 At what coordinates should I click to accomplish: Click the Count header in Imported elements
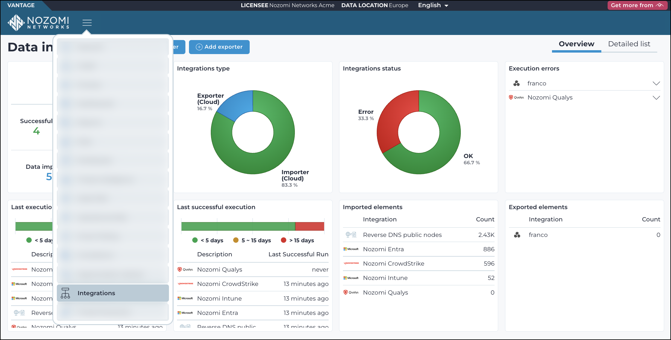485,219
